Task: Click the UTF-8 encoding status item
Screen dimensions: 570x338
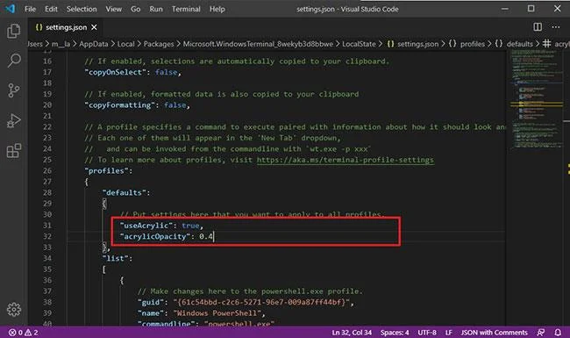Action: (427, 333)
